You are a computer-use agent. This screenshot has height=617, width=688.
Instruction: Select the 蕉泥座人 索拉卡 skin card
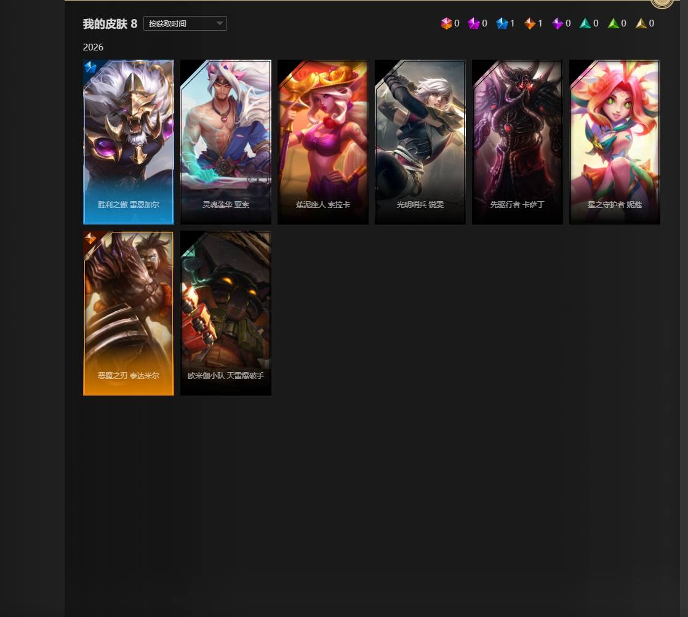coord(323,142)
